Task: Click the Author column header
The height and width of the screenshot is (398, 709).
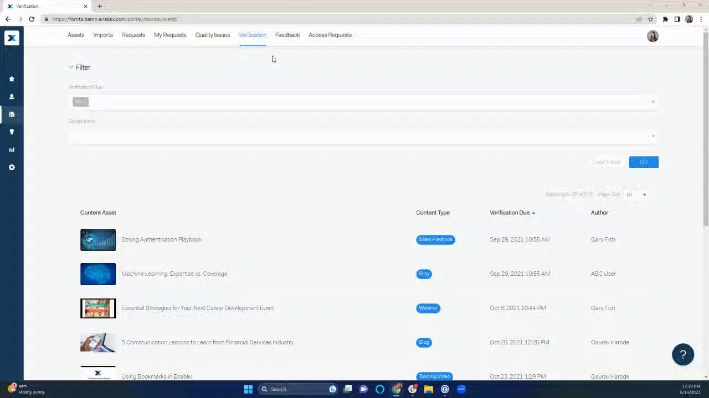Action: click(x=599, y=213)
